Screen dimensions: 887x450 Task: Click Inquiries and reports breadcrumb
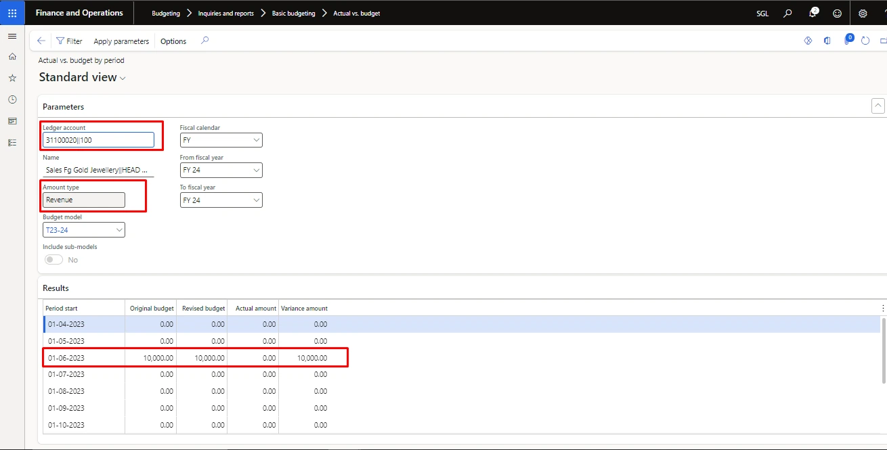pos(225,13)
